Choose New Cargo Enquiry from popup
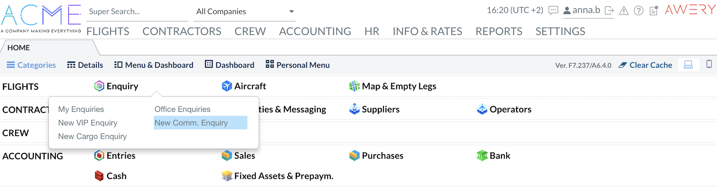 pyautogui.click(x=92, y=136)
